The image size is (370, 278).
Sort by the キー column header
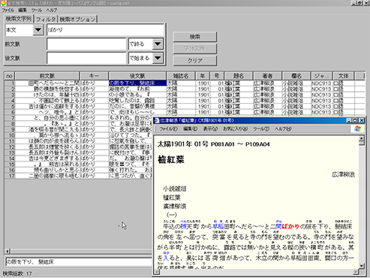click(x=94, y=76)
